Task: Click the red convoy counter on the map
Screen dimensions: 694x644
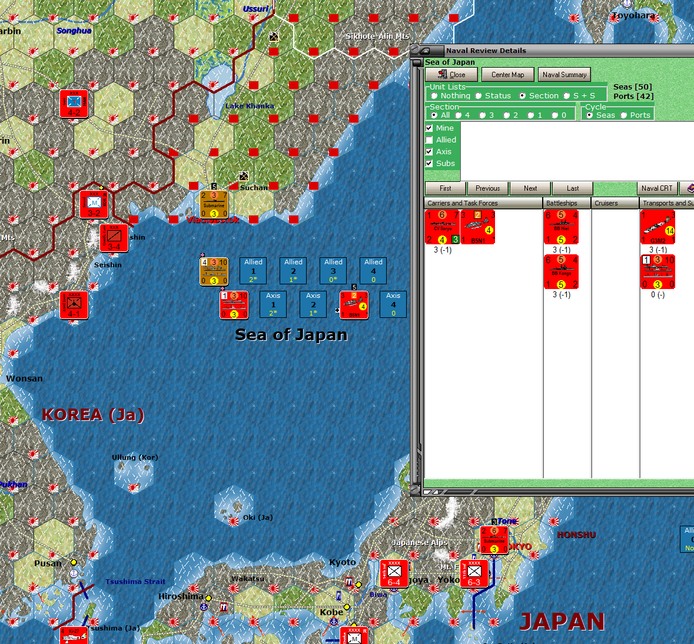Action: (x=234, y=305)
